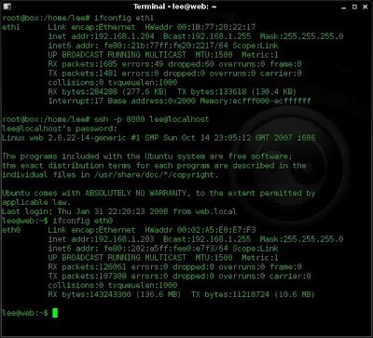Click 'RX bytes:284288 (277.6 KB)' text
The image size is (373, 338).
(107, 92)
